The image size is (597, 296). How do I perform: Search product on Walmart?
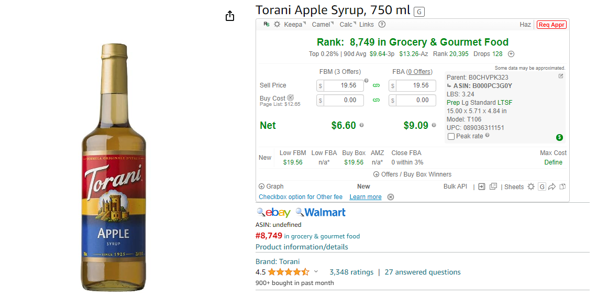pos(321,213)
